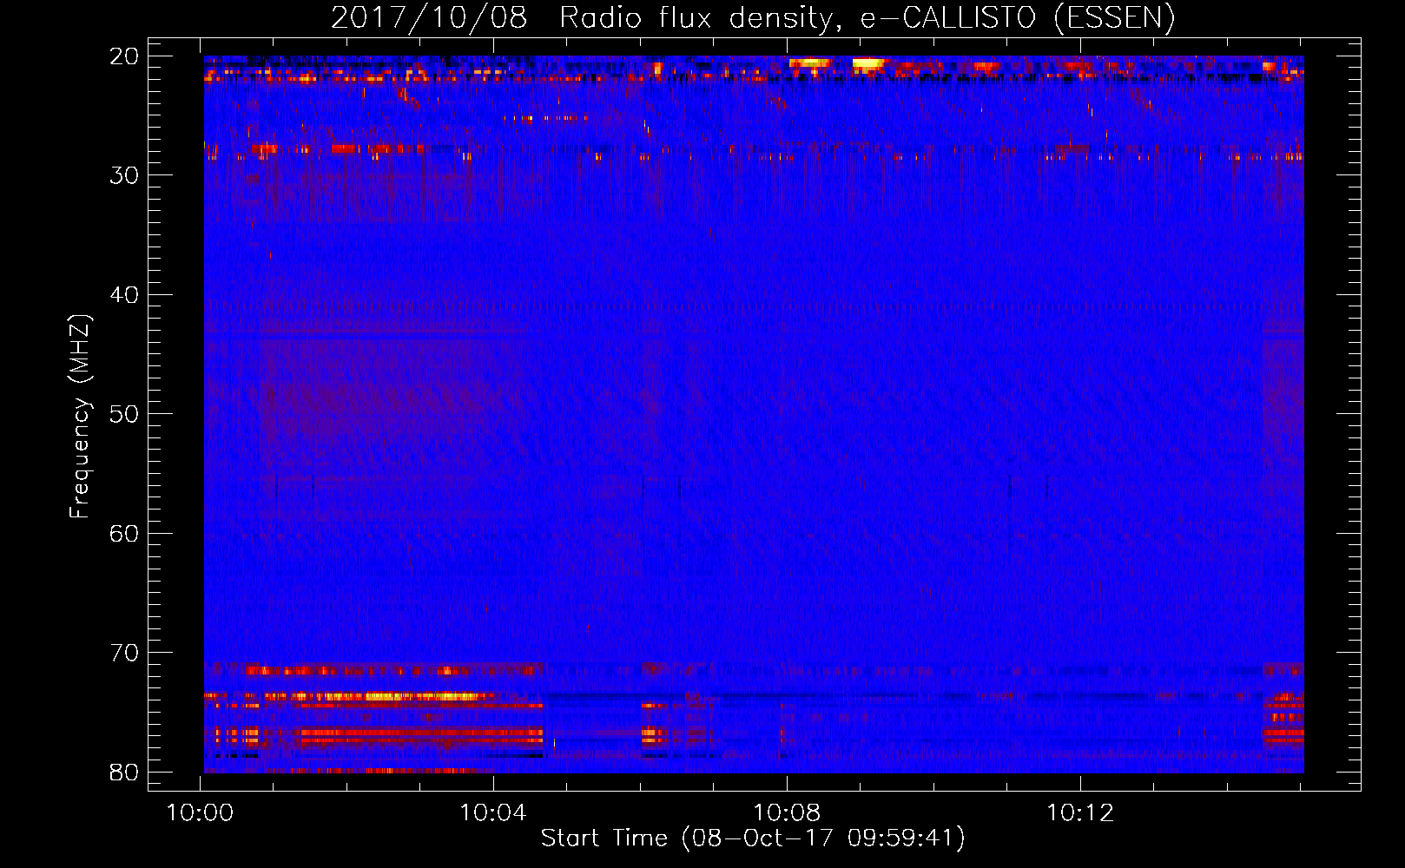Screen dimensions: 1405x868
Task: Click the 60 frequency tick label
Action: click(x=125, y=534)
